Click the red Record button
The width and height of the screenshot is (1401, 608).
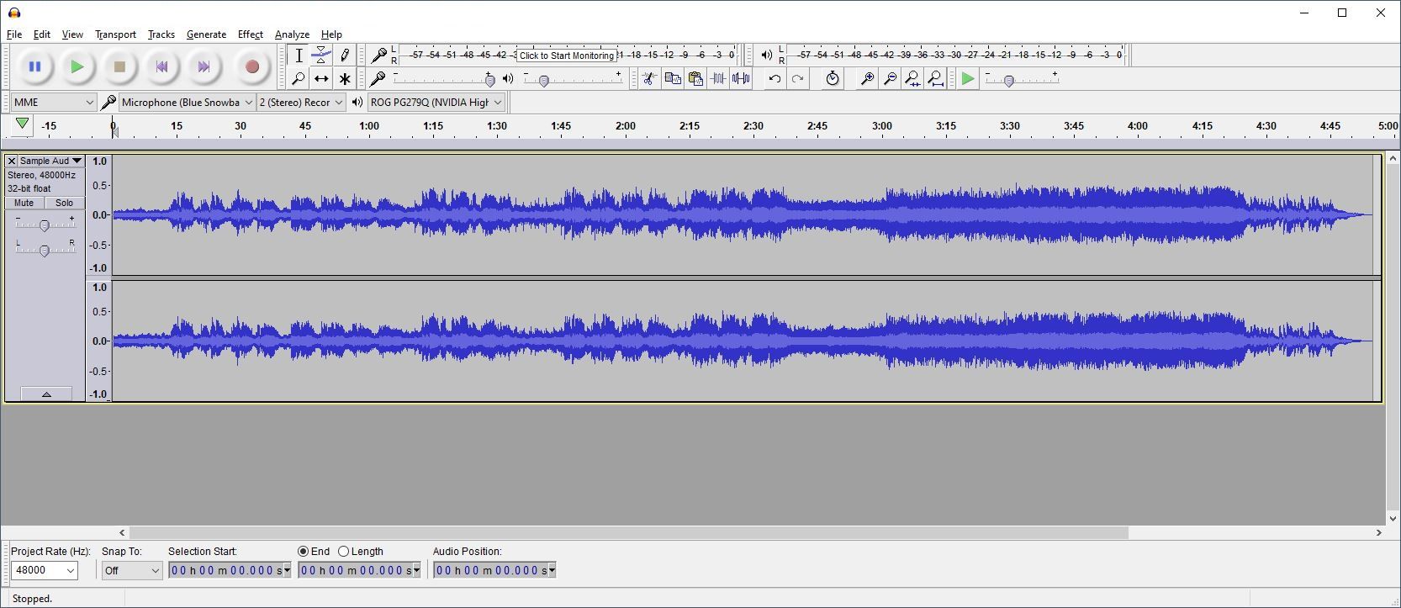[251, 66]
